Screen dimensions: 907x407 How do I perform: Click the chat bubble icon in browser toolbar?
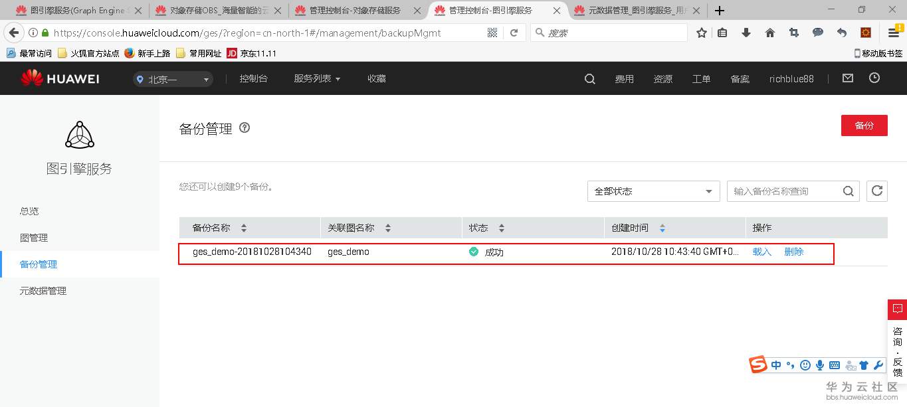(818, 33)
